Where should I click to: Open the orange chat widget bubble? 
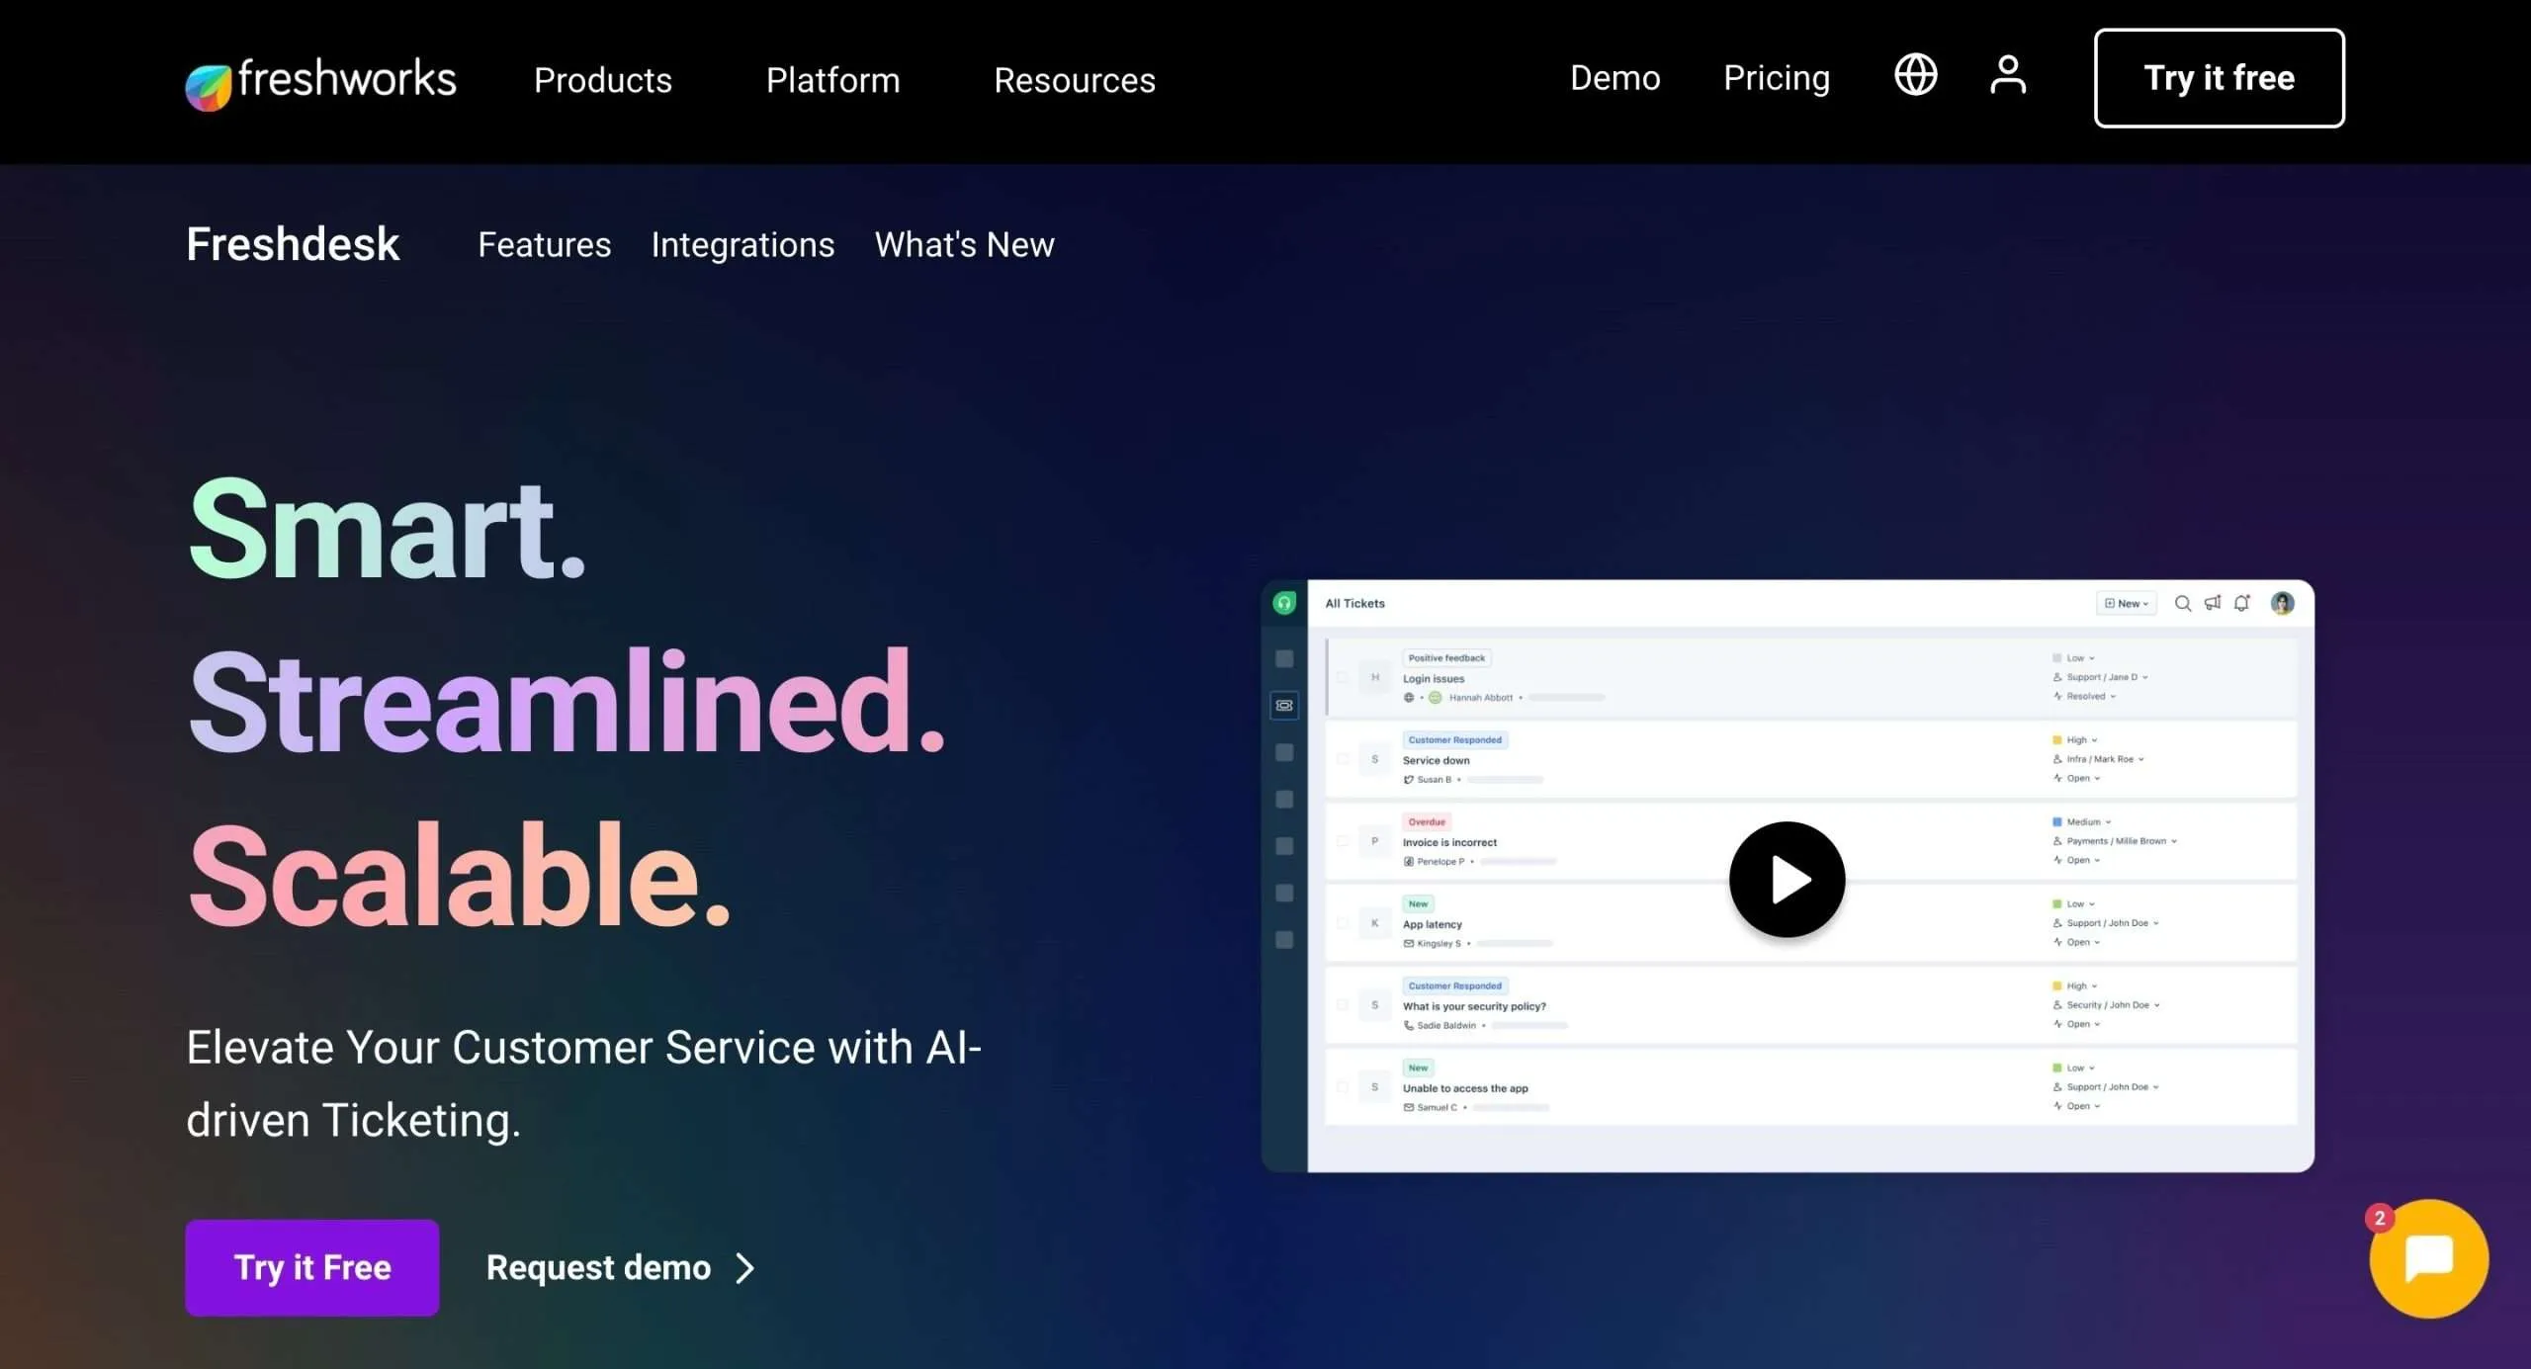pos(2429,1258)
